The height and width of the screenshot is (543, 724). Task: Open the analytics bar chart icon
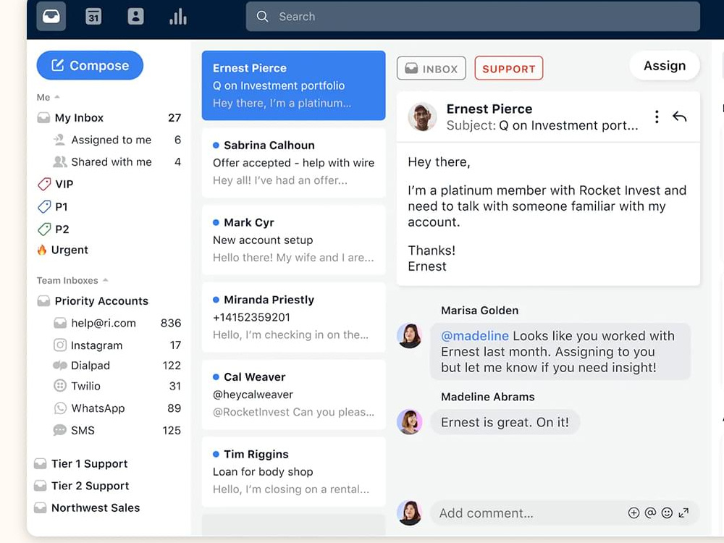(178, 17)
